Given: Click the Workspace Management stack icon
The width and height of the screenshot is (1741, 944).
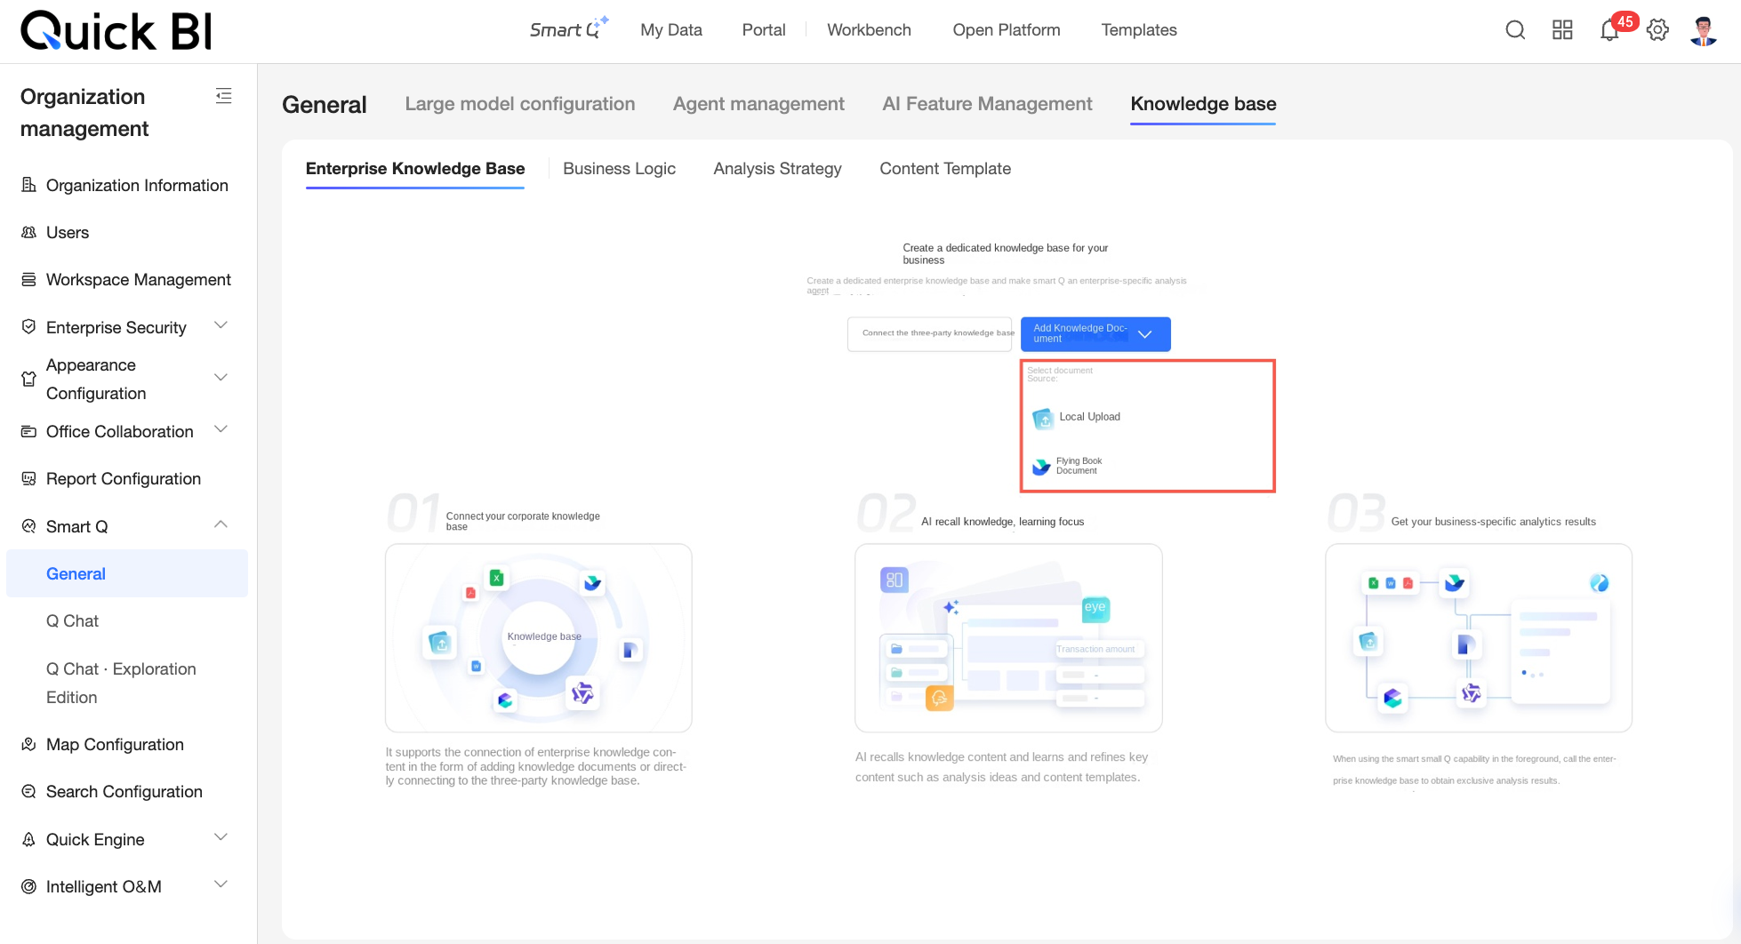Looking at the screenshot, I should click(28, 280).
